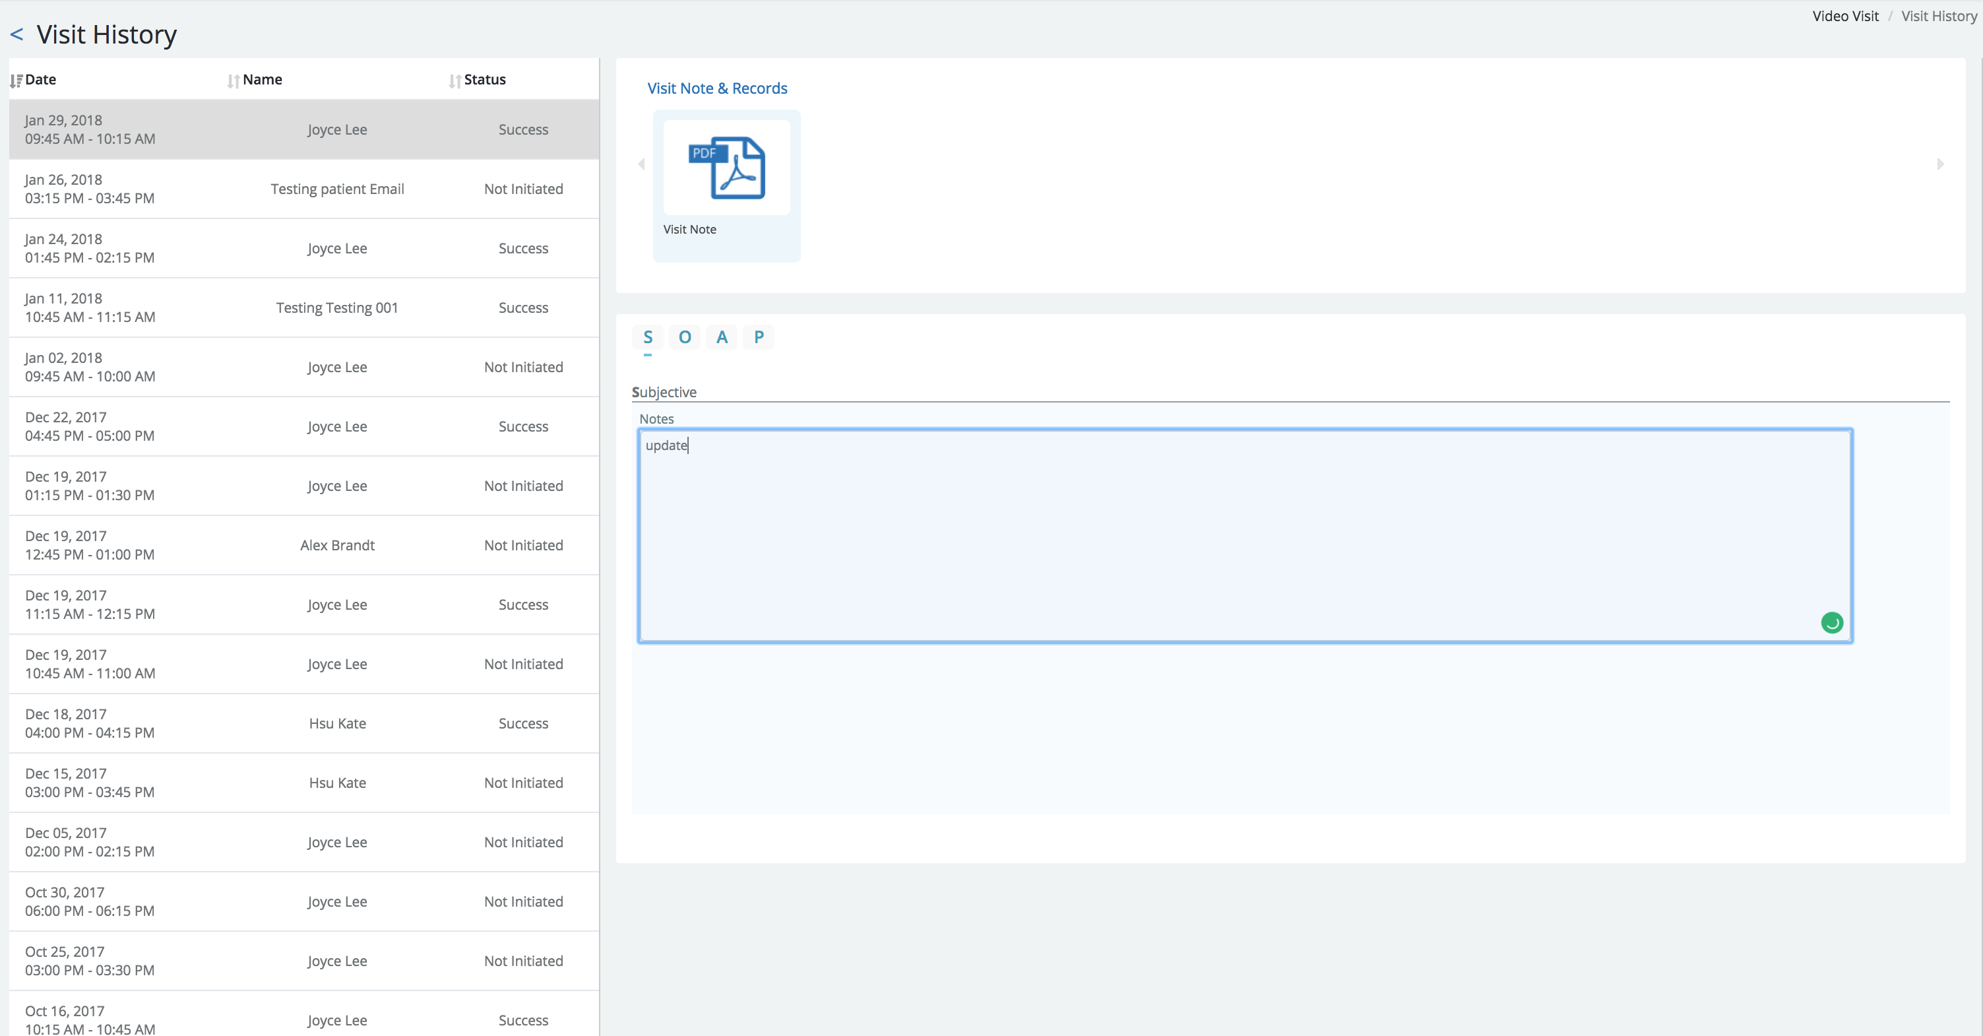Click the Name column sort icon
Viewport: 1983px width, 1036px height.
tap(234, 80)
